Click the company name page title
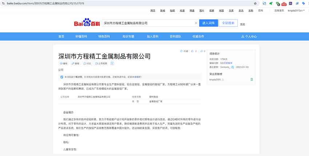 (x=104, y=56)
